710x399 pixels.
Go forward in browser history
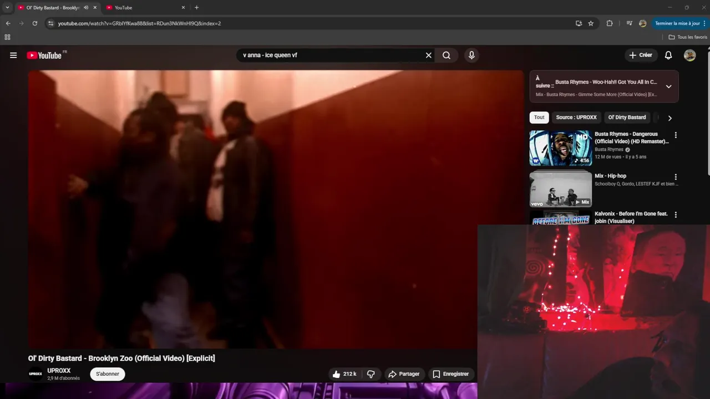click(x=21, y=23)
